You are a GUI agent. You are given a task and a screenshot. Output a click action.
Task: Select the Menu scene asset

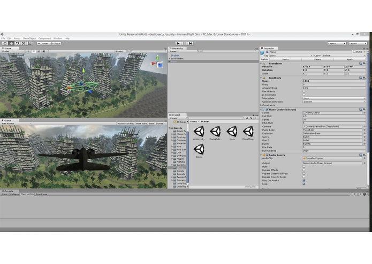[x=232, y=133]
